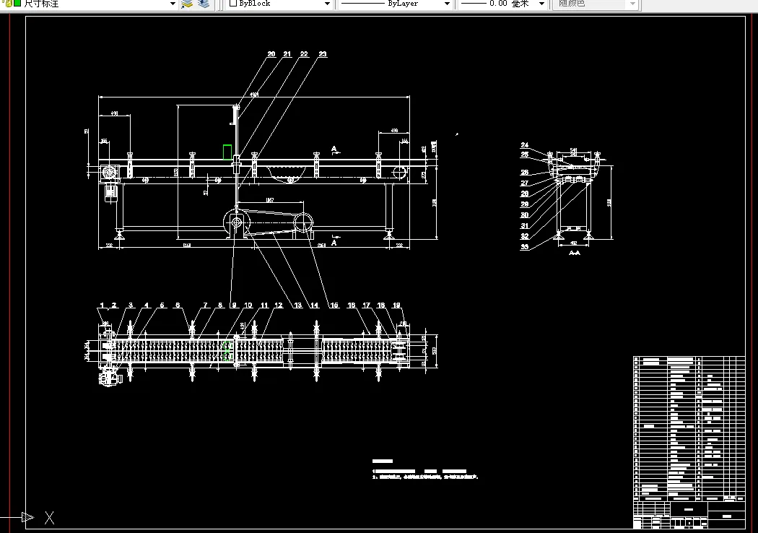Open the ByLayer linetype dropdown

pos(447,4)
